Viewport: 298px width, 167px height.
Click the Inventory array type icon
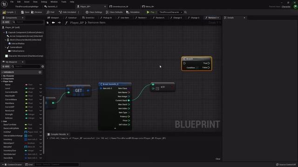(26, 139)
